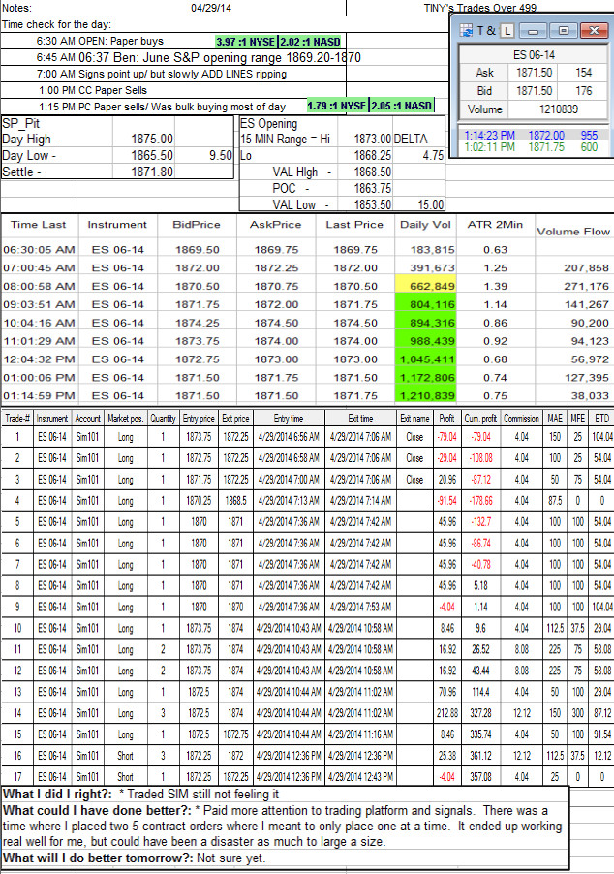This screenshot has width=614, height=874.
Task: Select trade 1 profit cell -79.04
Action: tap(446, 437)
